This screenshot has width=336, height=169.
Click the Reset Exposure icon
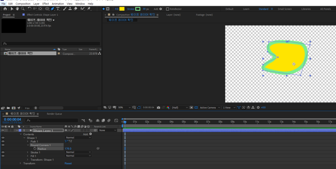(258, 108)
